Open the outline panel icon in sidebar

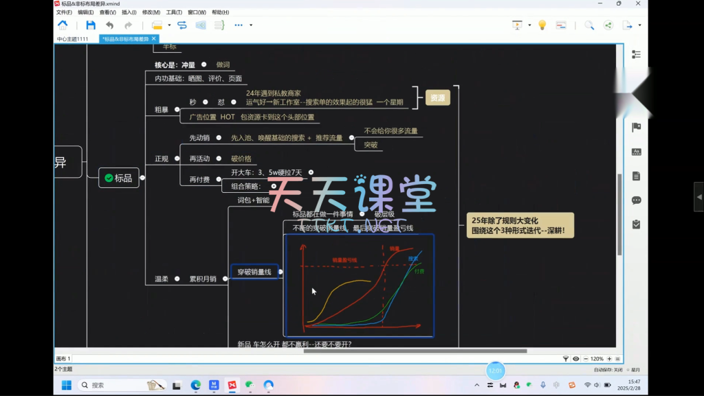point(636,54)
